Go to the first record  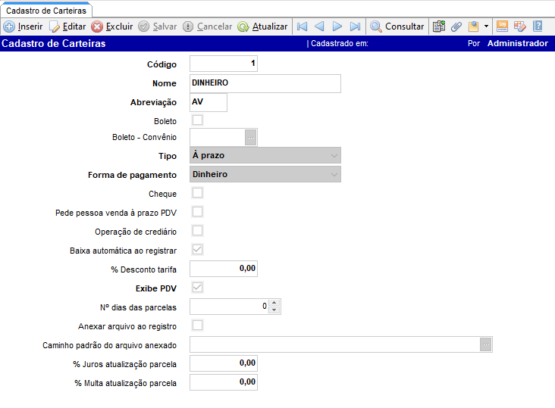[x=303, y=26]
